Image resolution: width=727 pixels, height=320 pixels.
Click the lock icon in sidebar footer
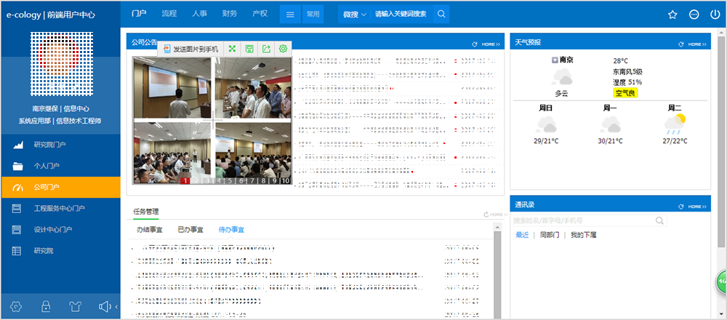point(45,307)
